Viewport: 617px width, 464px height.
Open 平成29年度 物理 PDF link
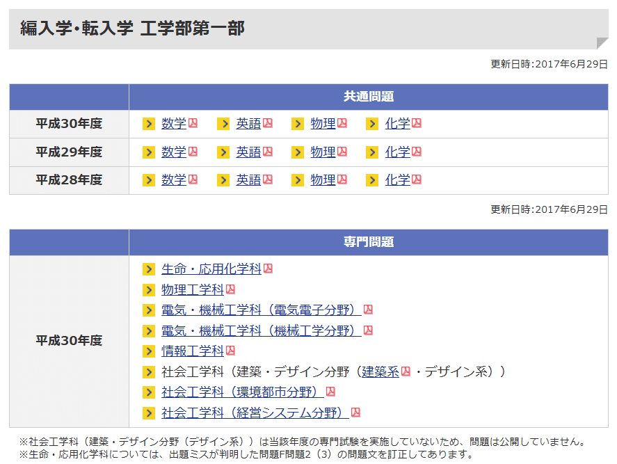click(x=323, y=152)
